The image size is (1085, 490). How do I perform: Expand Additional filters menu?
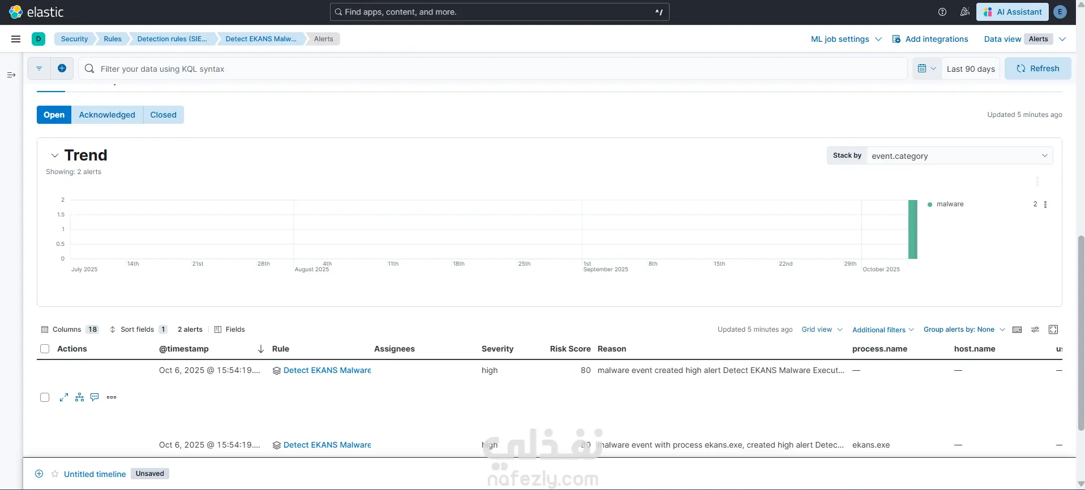click(x=883, y=329)
